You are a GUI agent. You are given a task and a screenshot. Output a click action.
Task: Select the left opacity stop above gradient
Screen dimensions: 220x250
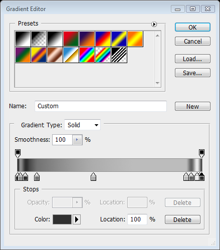coord(18,153)
